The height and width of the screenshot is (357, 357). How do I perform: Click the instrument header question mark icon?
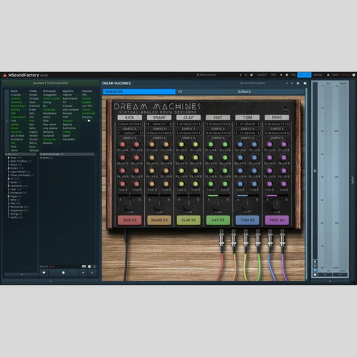pyautogui.click(x=305, y=83)
